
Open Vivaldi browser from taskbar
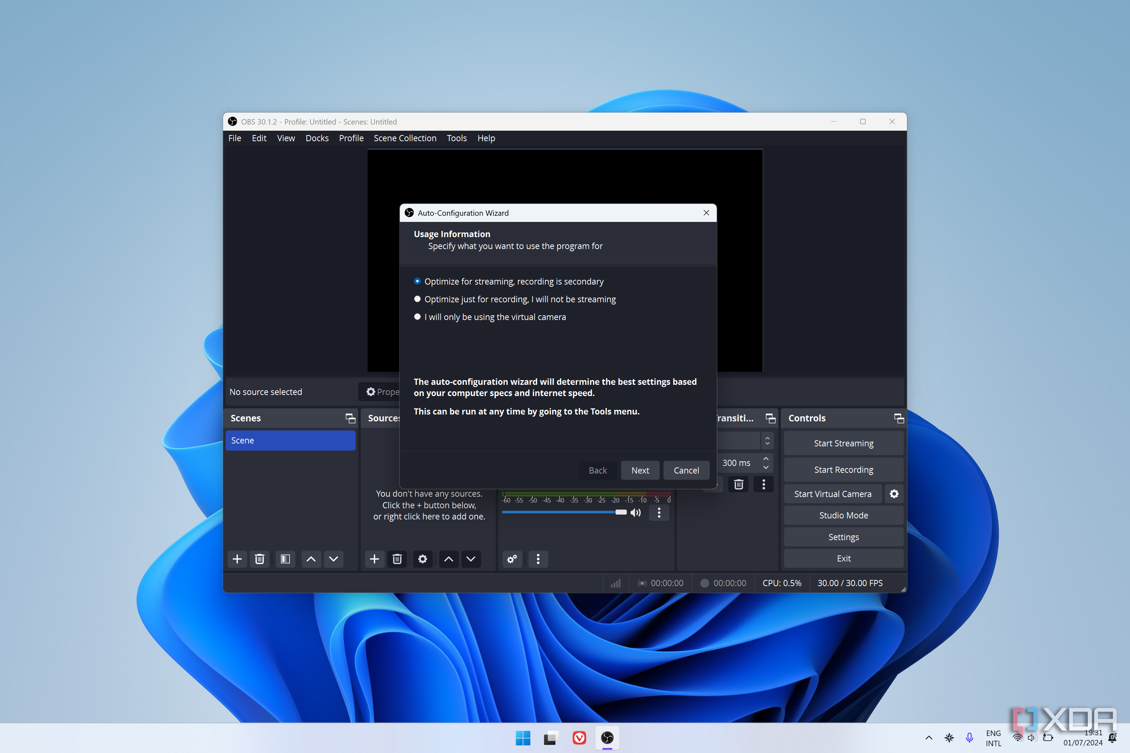pyautogui.click(x=579, y=738)
